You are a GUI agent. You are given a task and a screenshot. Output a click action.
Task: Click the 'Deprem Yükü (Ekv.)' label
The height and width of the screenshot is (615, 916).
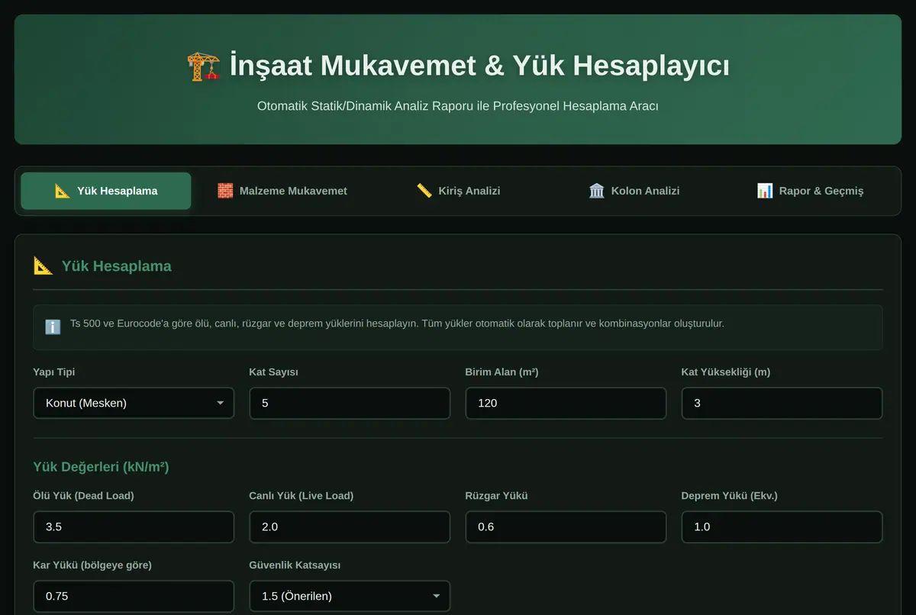[729, 496]
